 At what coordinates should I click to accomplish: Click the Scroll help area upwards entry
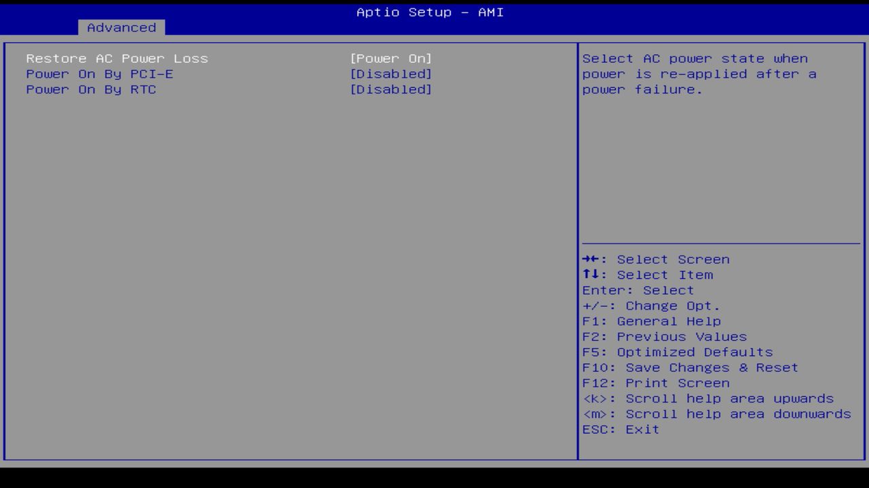(x=708, y=399)
